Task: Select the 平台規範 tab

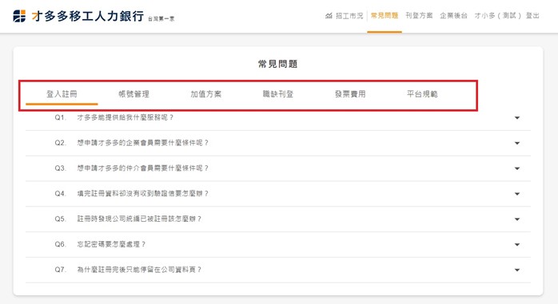Action: pos(422,94)
